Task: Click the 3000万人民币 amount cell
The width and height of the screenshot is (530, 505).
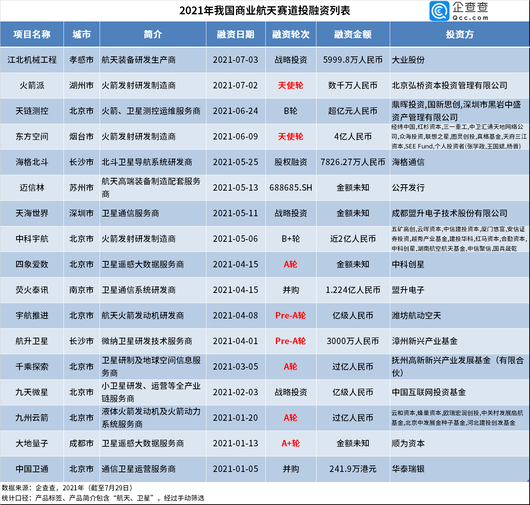Action: coord(353,341)
